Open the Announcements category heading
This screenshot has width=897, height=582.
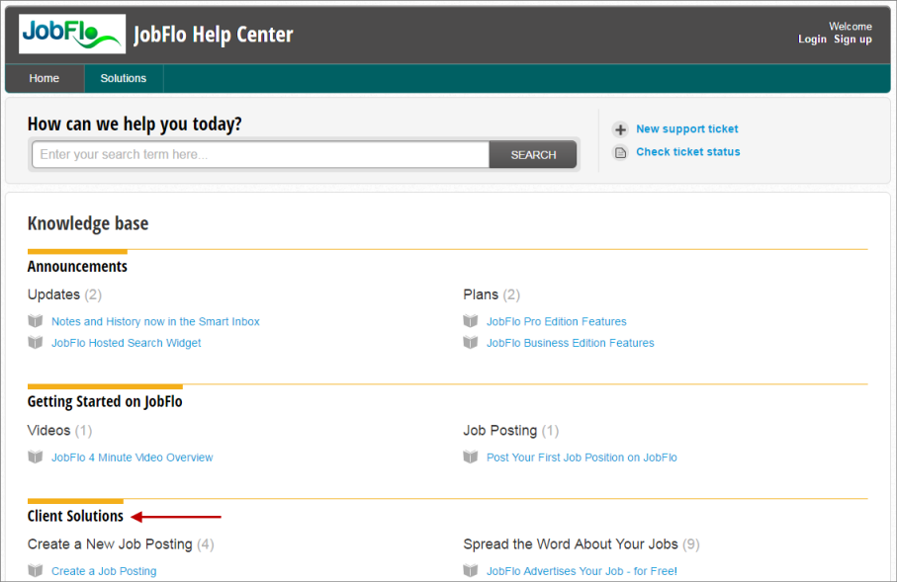(x=77, y=267)
